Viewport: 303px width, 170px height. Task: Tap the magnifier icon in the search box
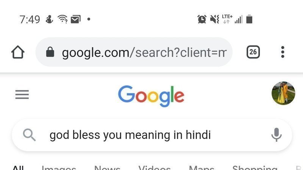[29, 134]
